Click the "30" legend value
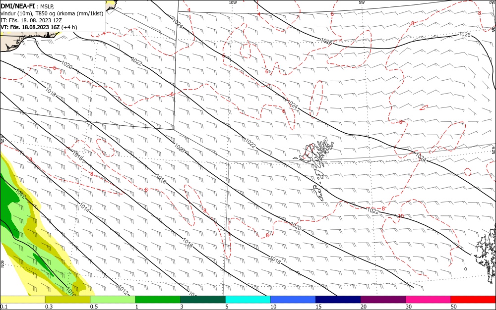Screen dimensions: 496x310 coord(409,307)
